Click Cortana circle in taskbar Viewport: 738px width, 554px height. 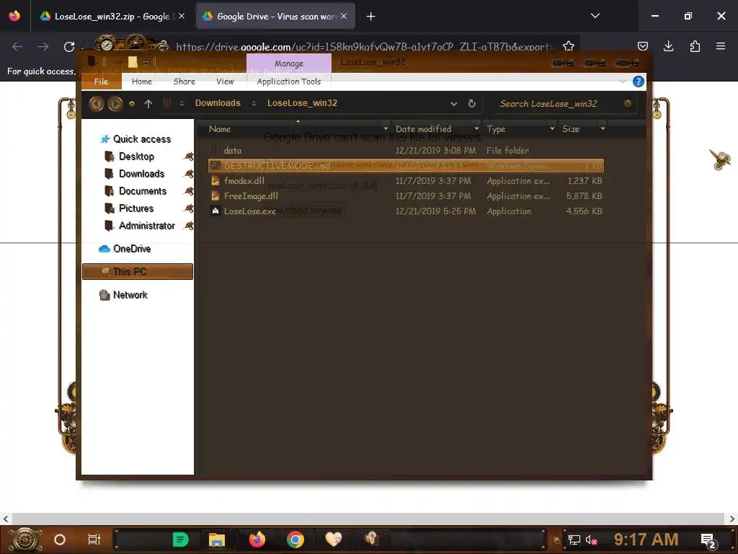click(x=60, y=540)
